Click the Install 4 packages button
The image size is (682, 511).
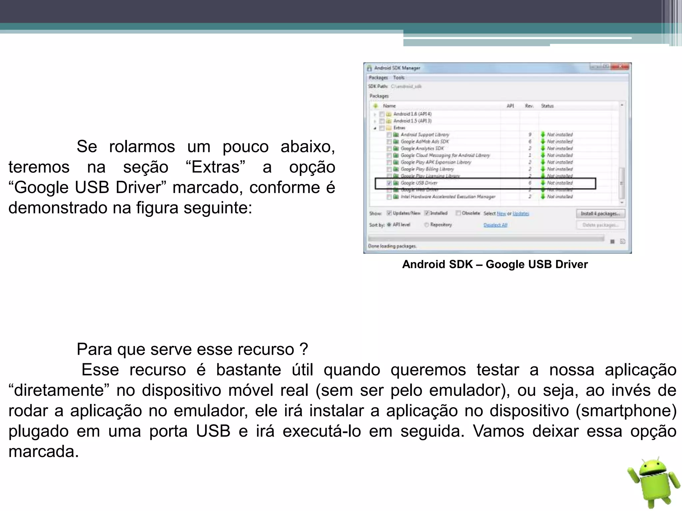coord(600,214)
